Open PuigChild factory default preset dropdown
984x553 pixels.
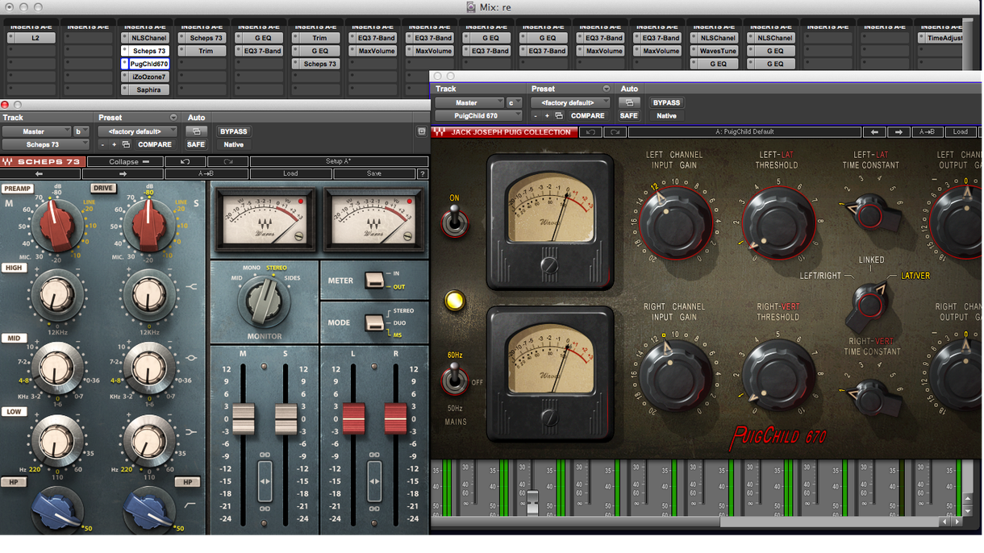pyautogui.click(x=570, y=102)
